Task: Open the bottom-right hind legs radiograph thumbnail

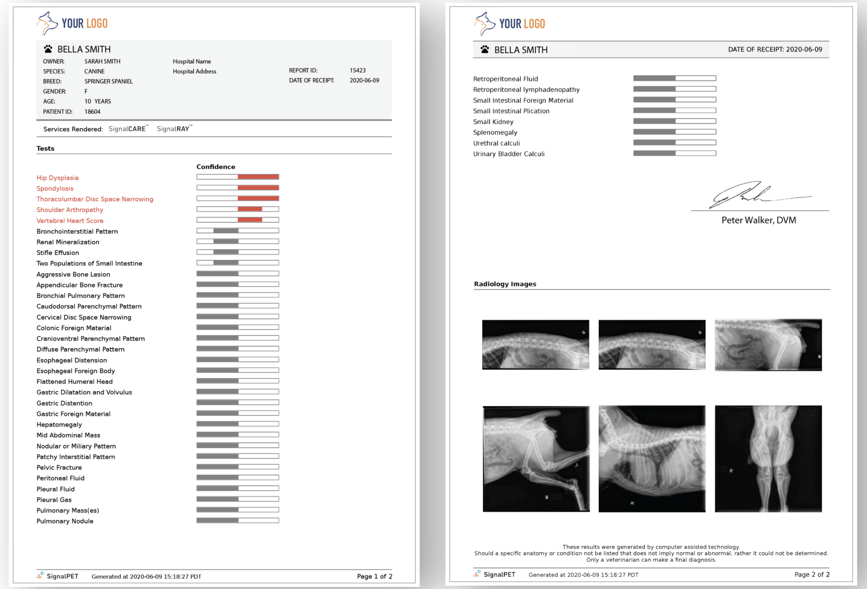Action: coord(768,459)
